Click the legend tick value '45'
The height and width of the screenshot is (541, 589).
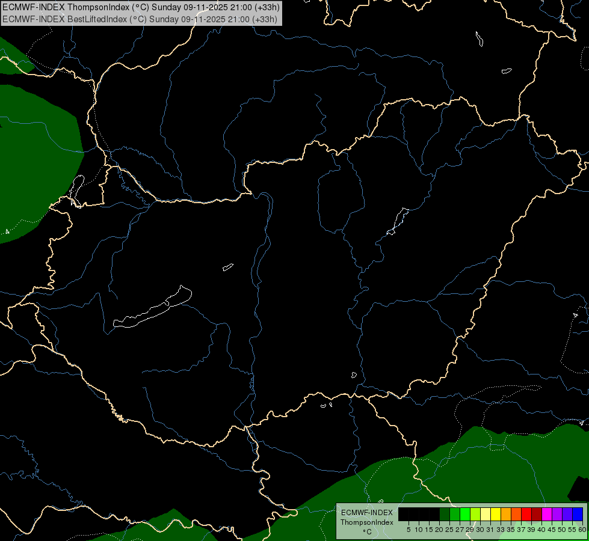point(552,530)
